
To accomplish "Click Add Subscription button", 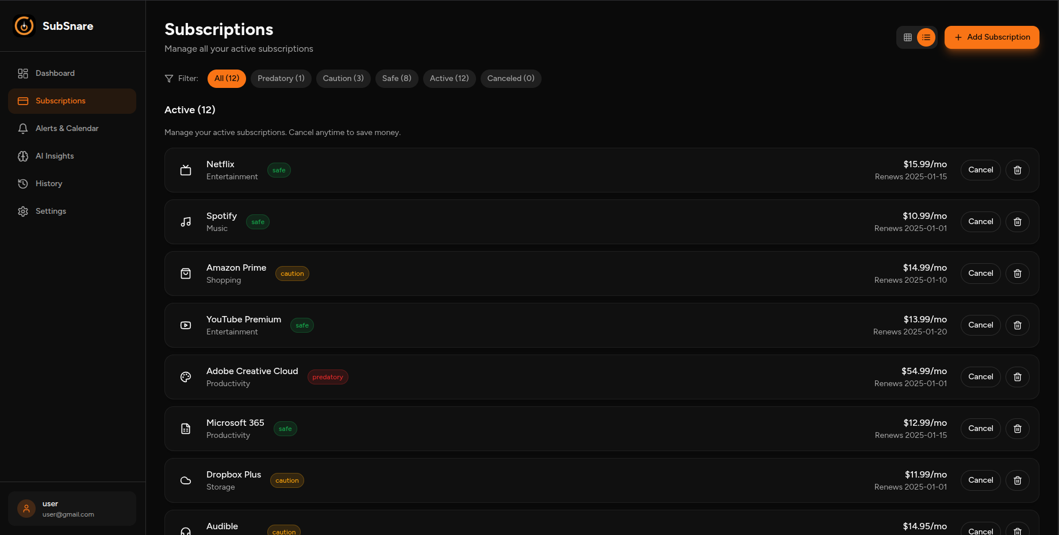I will (x=992, y=37).
